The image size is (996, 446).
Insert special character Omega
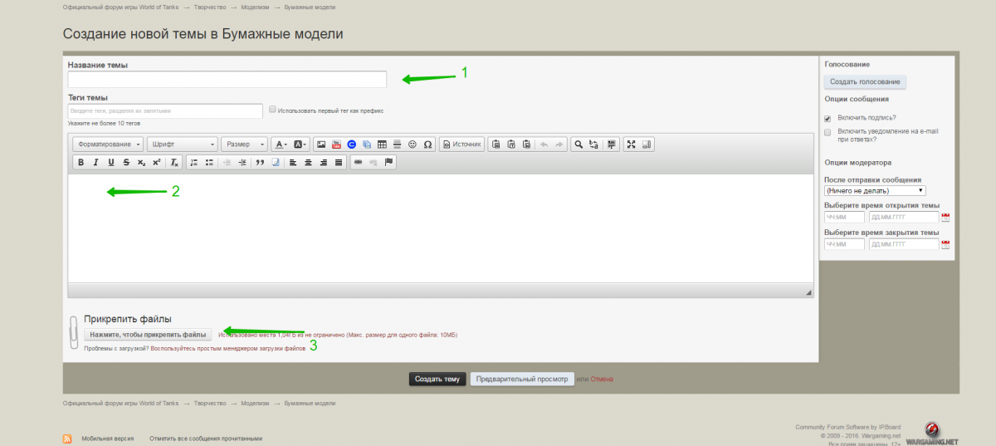[x=427, y=144]
